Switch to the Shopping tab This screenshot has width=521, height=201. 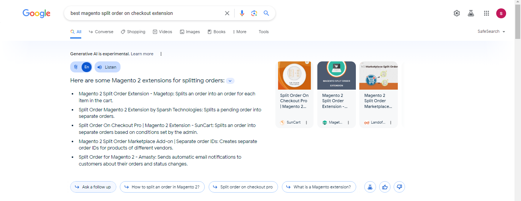click(x=133, y=32)
